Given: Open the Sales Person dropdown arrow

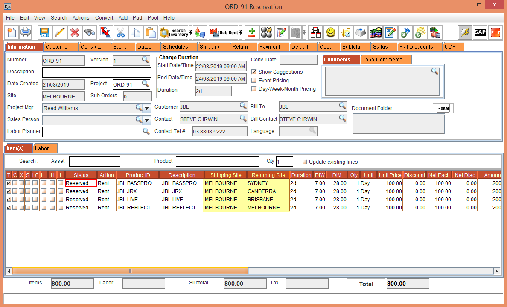Looking at the screenshot, I should [x=147, y=120].
